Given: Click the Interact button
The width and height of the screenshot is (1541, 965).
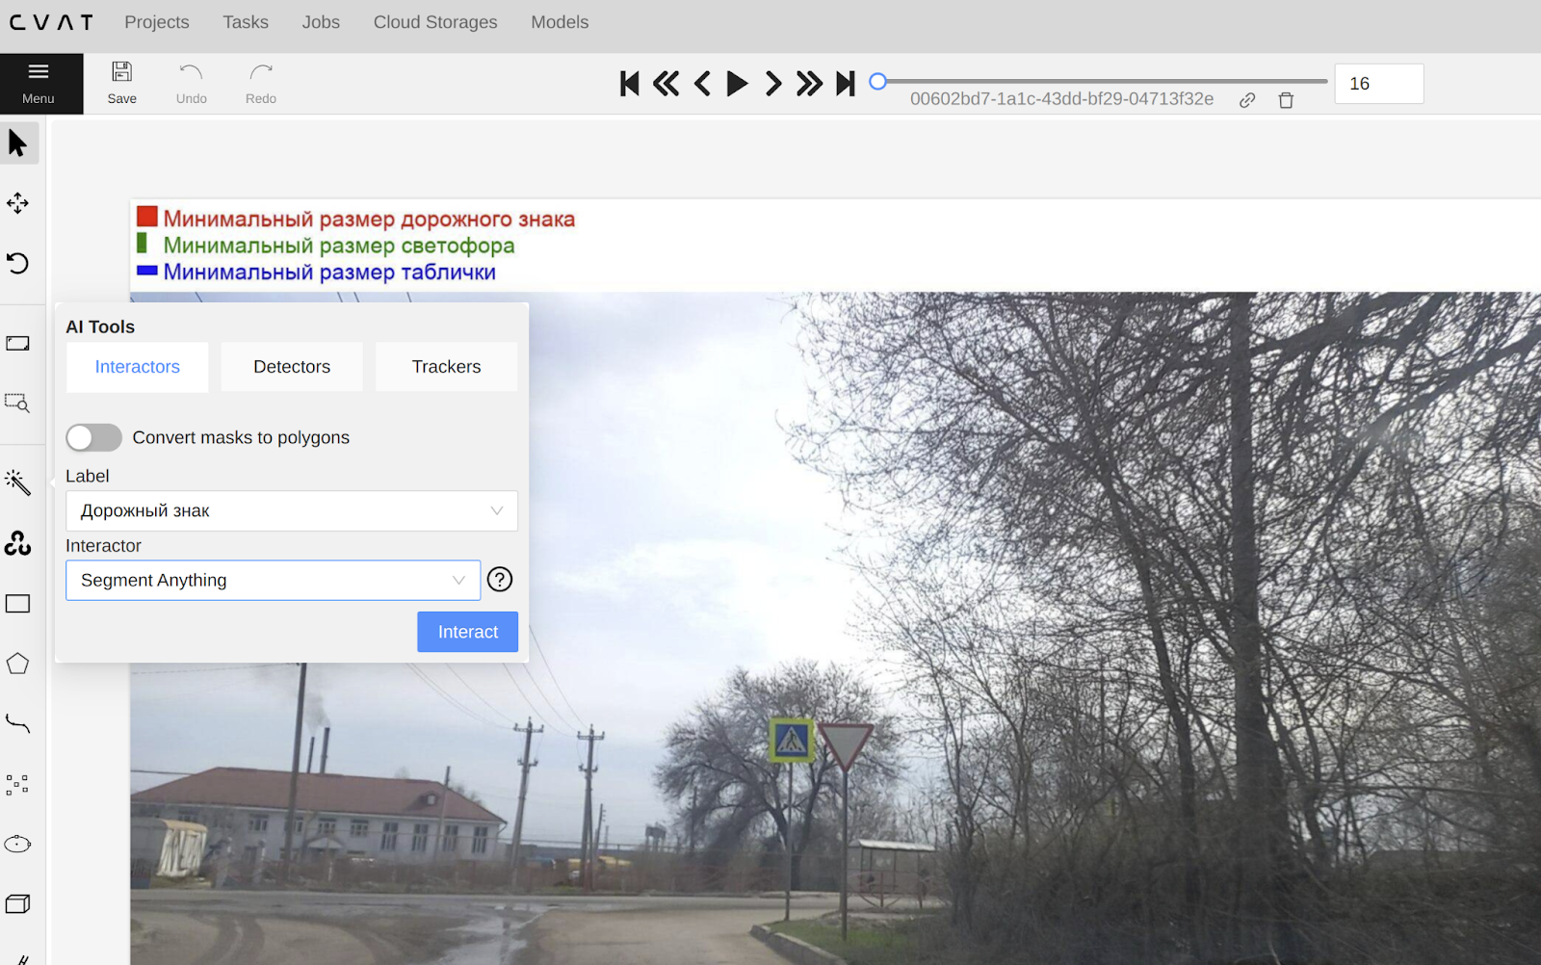Looking at the screenshot, I should (x=468, y=632).
